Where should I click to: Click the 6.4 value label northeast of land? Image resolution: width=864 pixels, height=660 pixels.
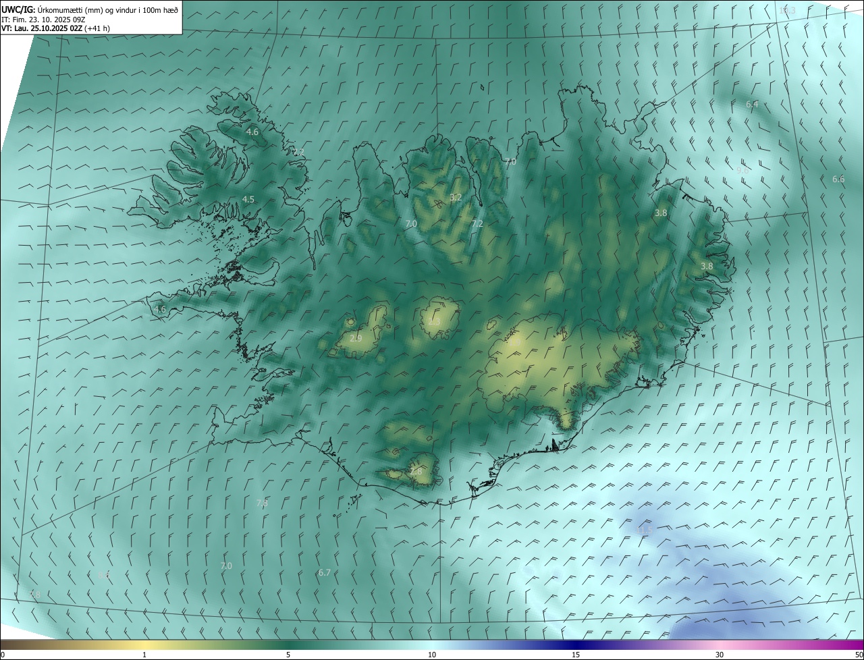(752, 104)
